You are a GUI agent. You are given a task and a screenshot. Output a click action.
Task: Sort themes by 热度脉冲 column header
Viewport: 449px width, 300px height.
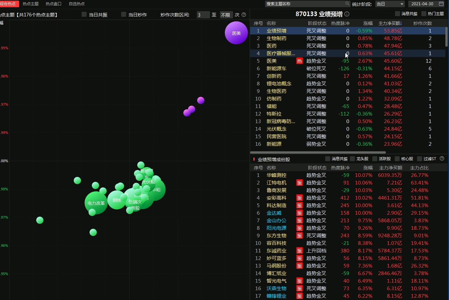pyautogui.click(x=340, y=23)
